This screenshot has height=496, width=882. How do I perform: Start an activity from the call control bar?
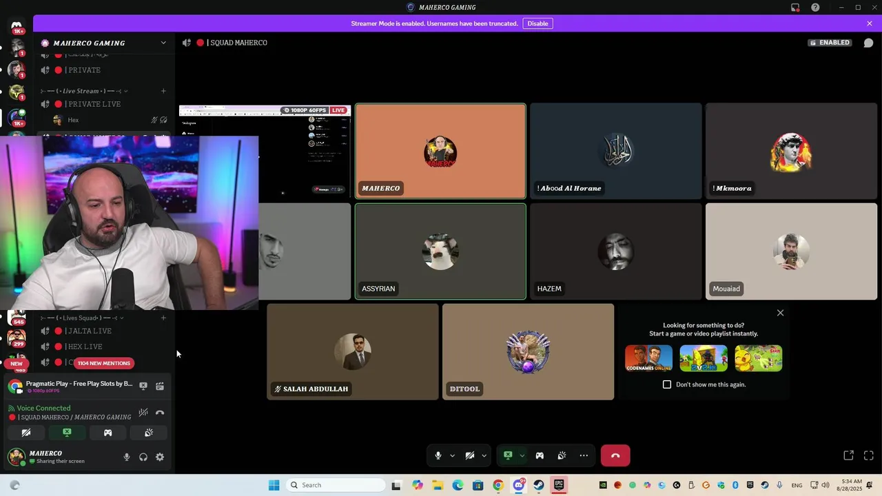(x=540, y=455)
